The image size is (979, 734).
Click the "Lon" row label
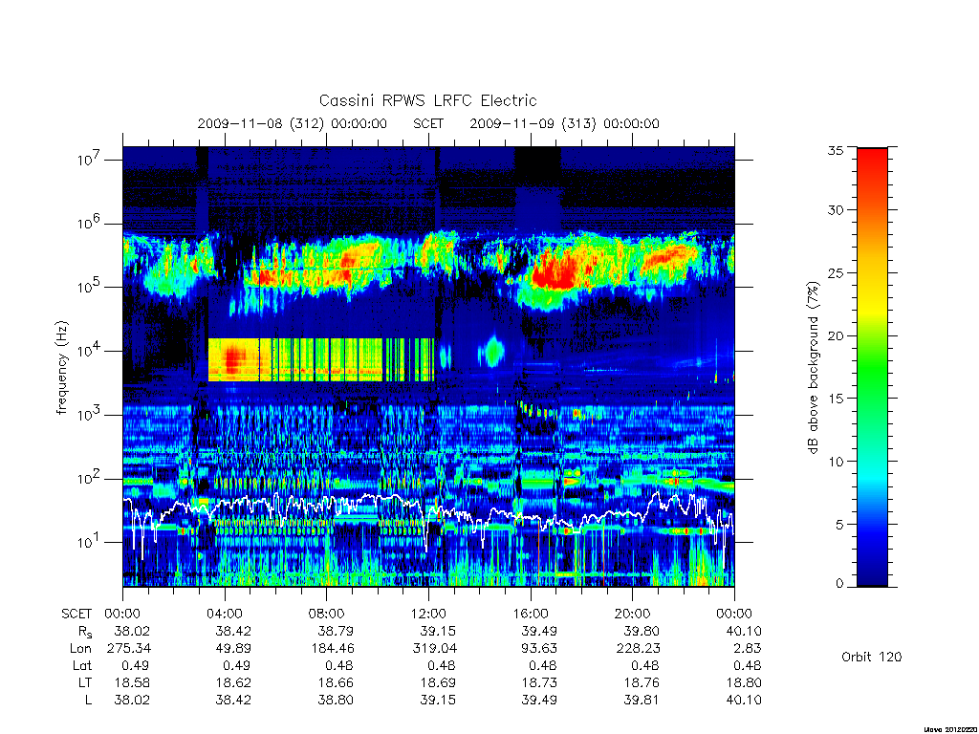click(x=80, y=649)
